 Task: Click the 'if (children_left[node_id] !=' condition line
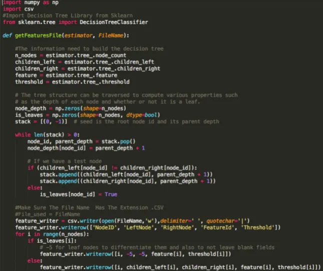[112, 168]
